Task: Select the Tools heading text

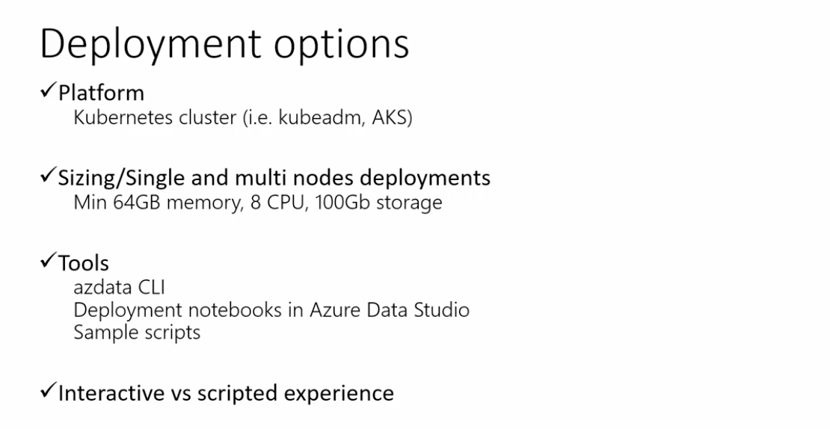Action: 84,263
